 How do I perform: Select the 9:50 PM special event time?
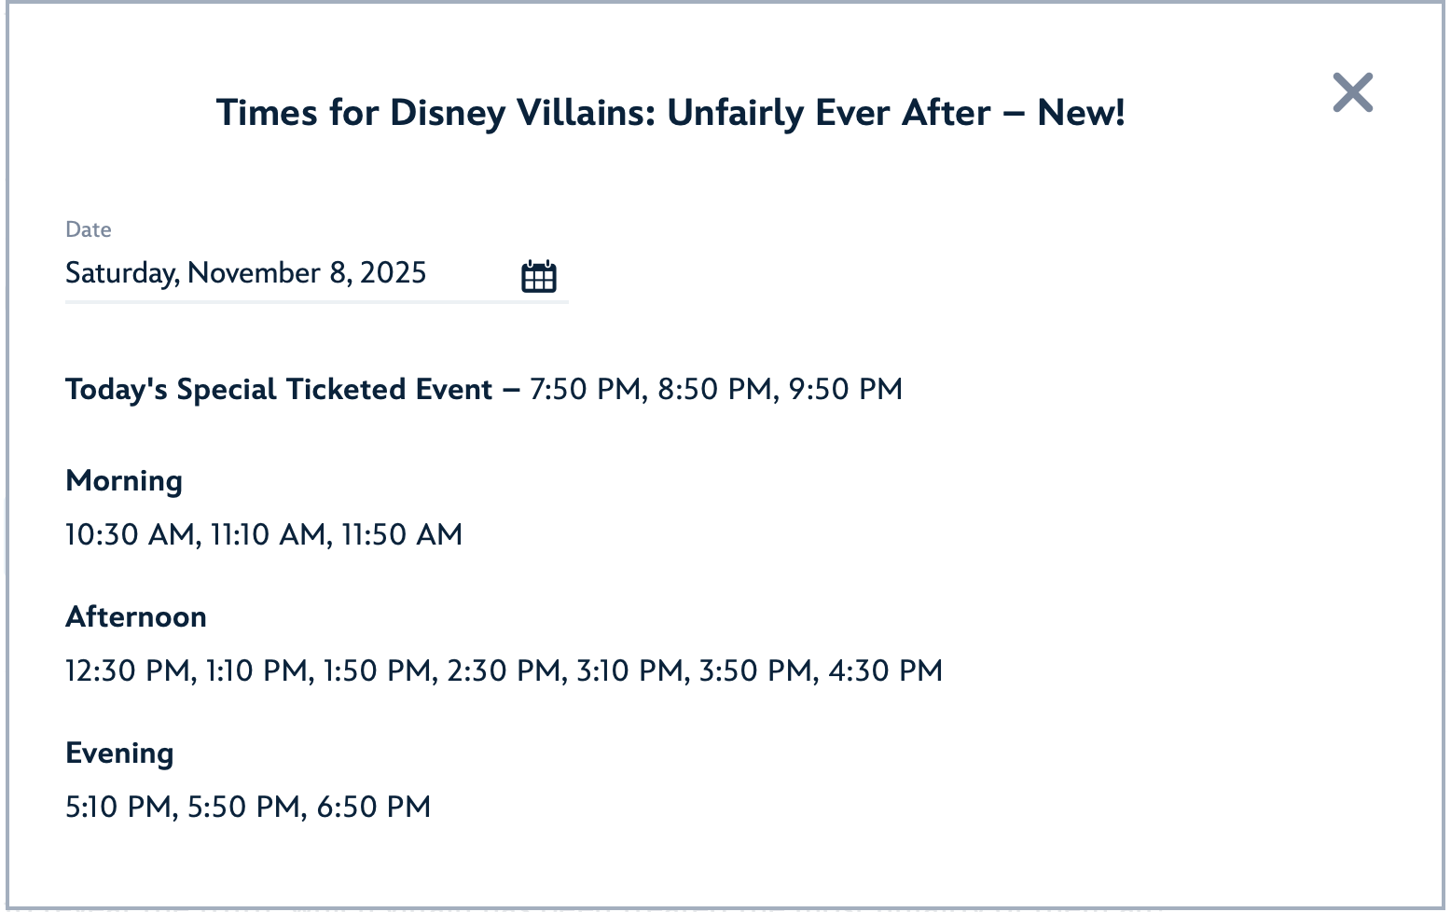(846, 389)
